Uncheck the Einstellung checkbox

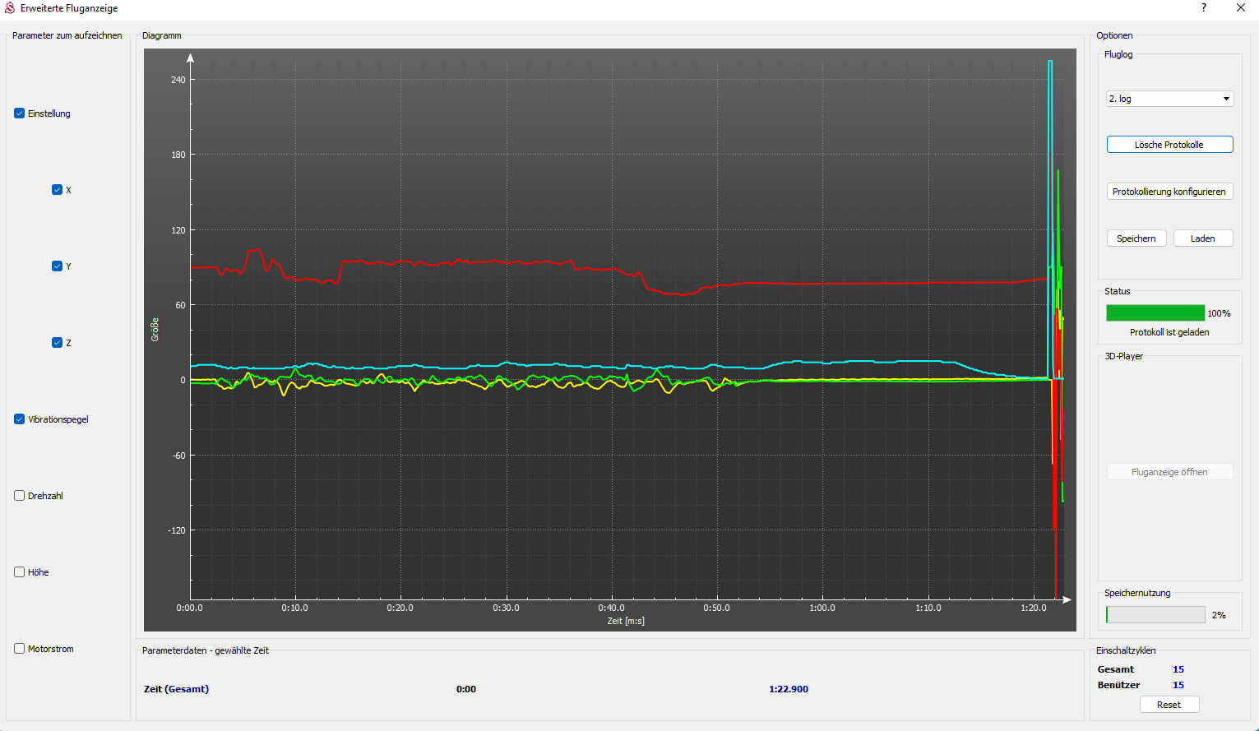[20, 113]
